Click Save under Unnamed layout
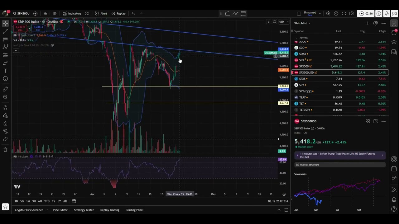 click(310, 15)
